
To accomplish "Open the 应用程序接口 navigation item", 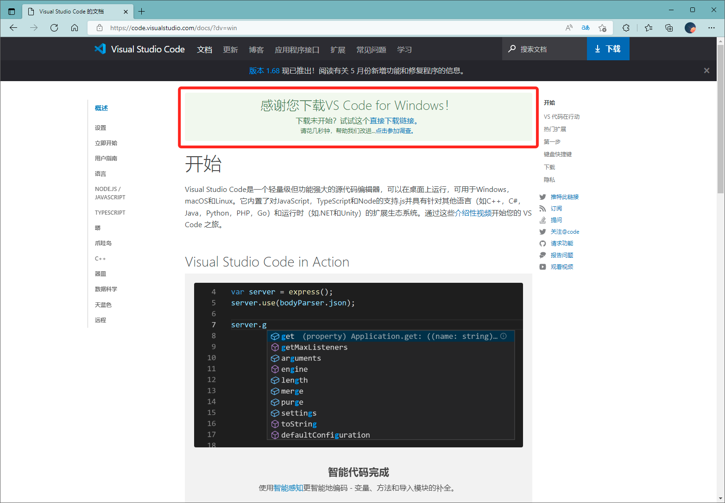I will (x=297, y=50).
